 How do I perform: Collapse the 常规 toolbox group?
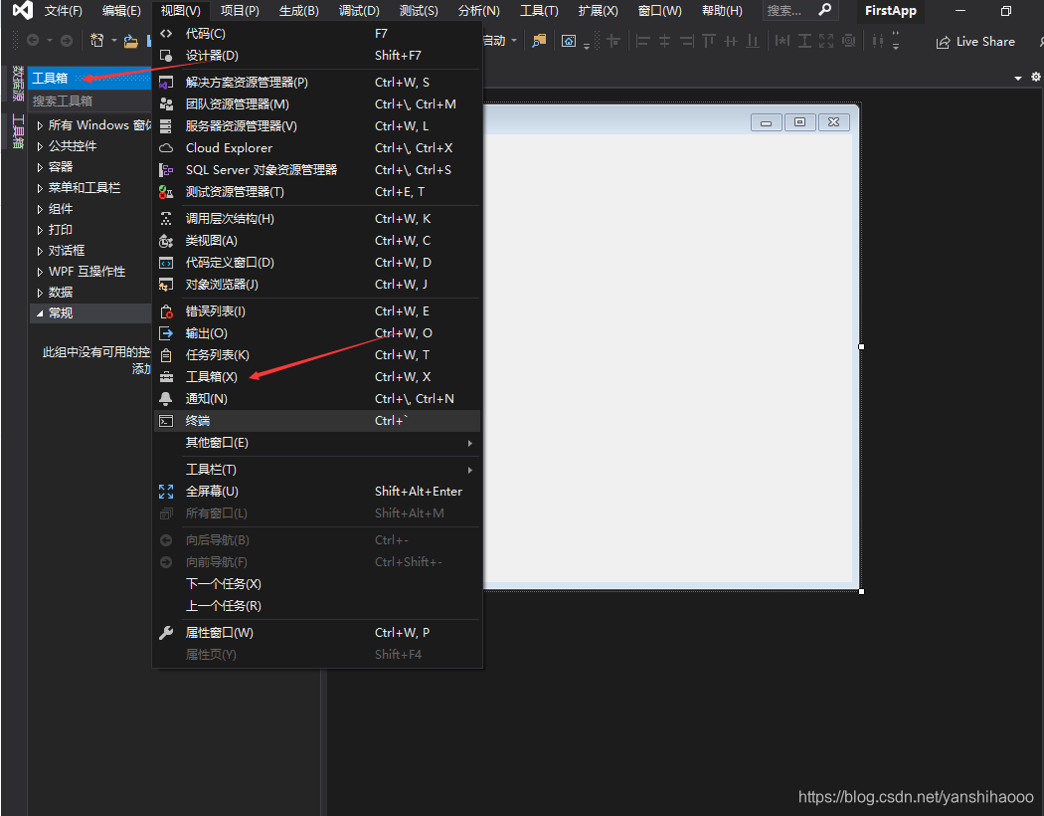(40, 313)
